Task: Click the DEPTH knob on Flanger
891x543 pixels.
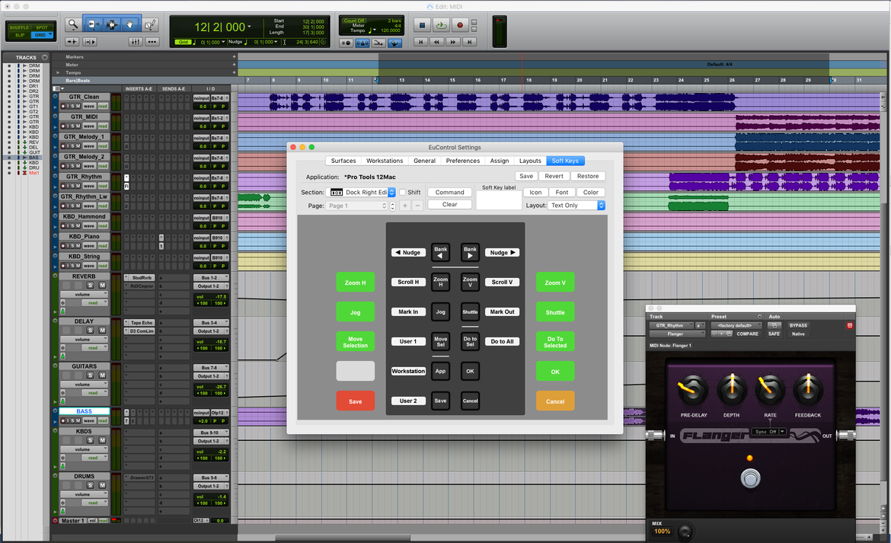Action: [x=731, y=390]
